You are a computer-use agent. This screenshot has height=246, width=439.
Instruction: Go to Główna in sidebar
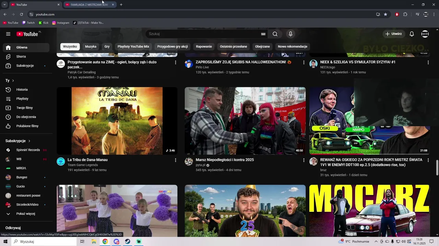[26, 47]
